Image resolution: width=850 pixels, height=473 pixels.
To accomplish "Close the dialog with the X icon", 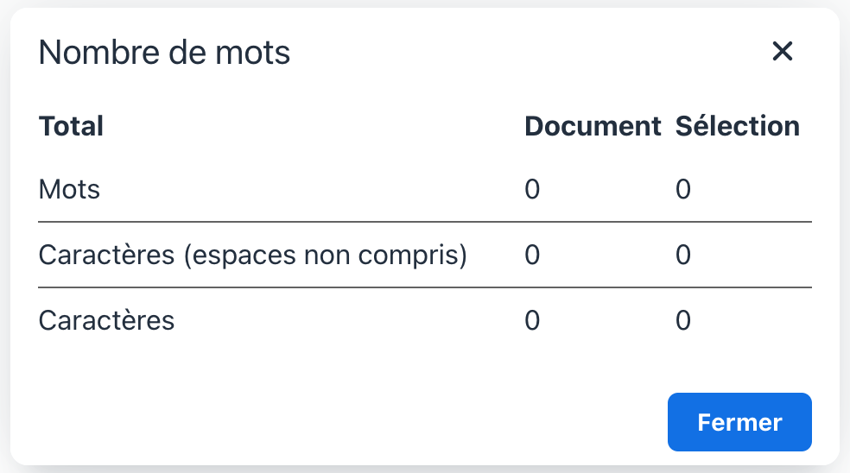I will (x=782, y=52).
